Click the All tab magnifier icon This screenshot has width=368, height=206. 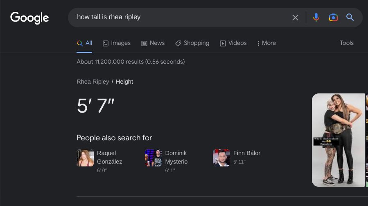[x=80, y=43]
